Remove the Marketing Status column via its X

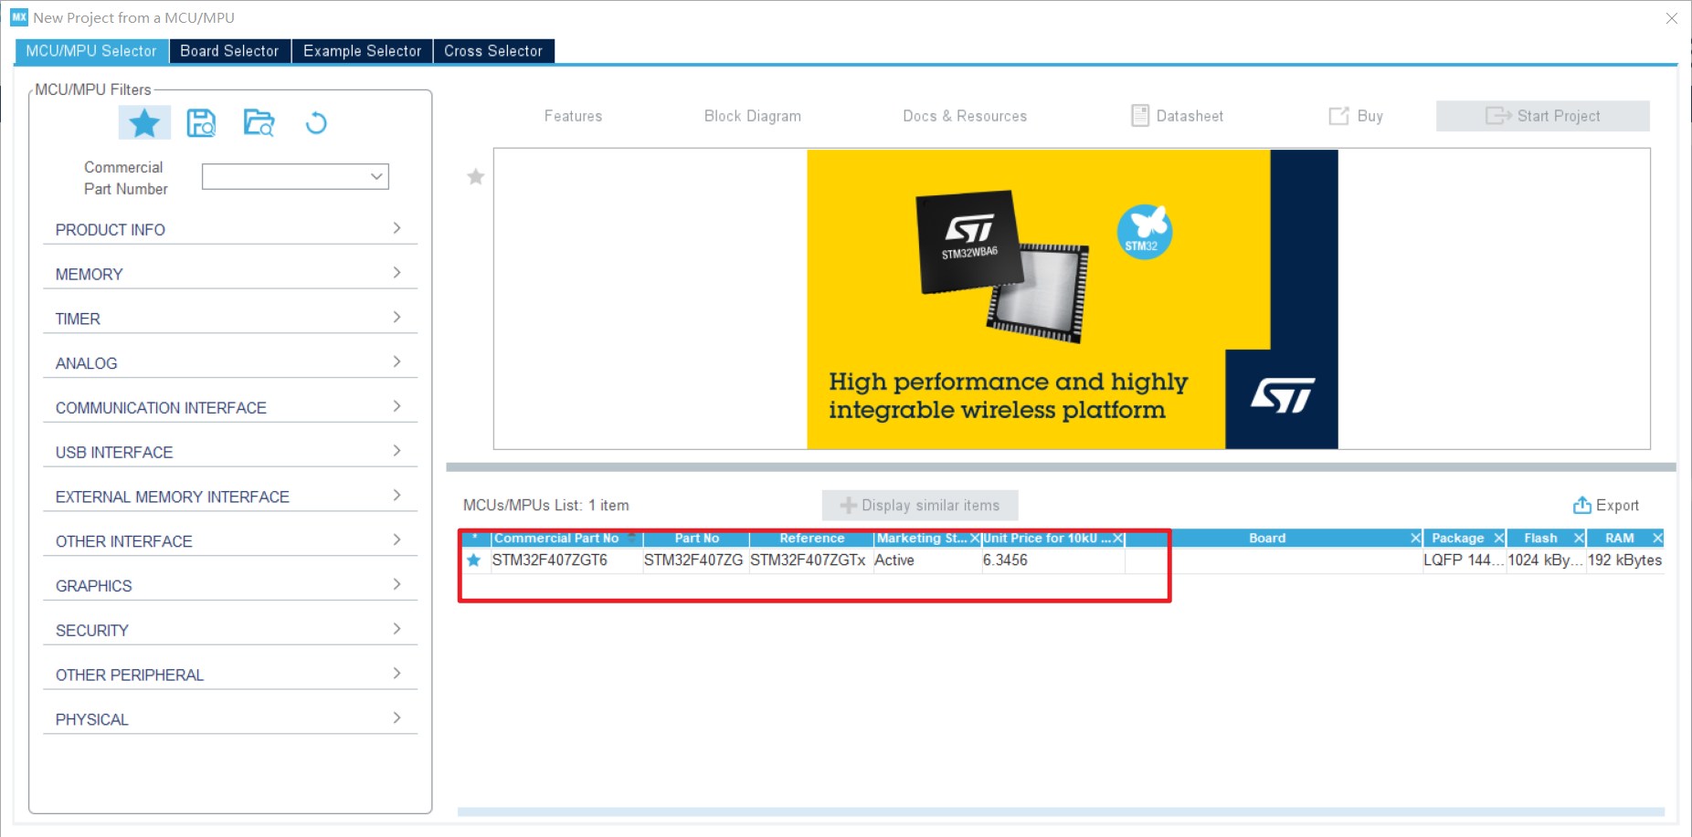coord(975,539)
